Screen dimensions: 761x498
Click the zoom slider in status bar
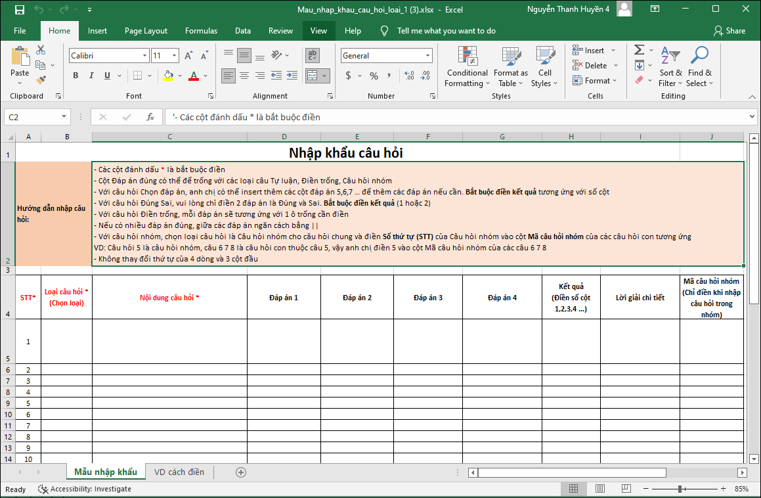click(x=679, y=489)
